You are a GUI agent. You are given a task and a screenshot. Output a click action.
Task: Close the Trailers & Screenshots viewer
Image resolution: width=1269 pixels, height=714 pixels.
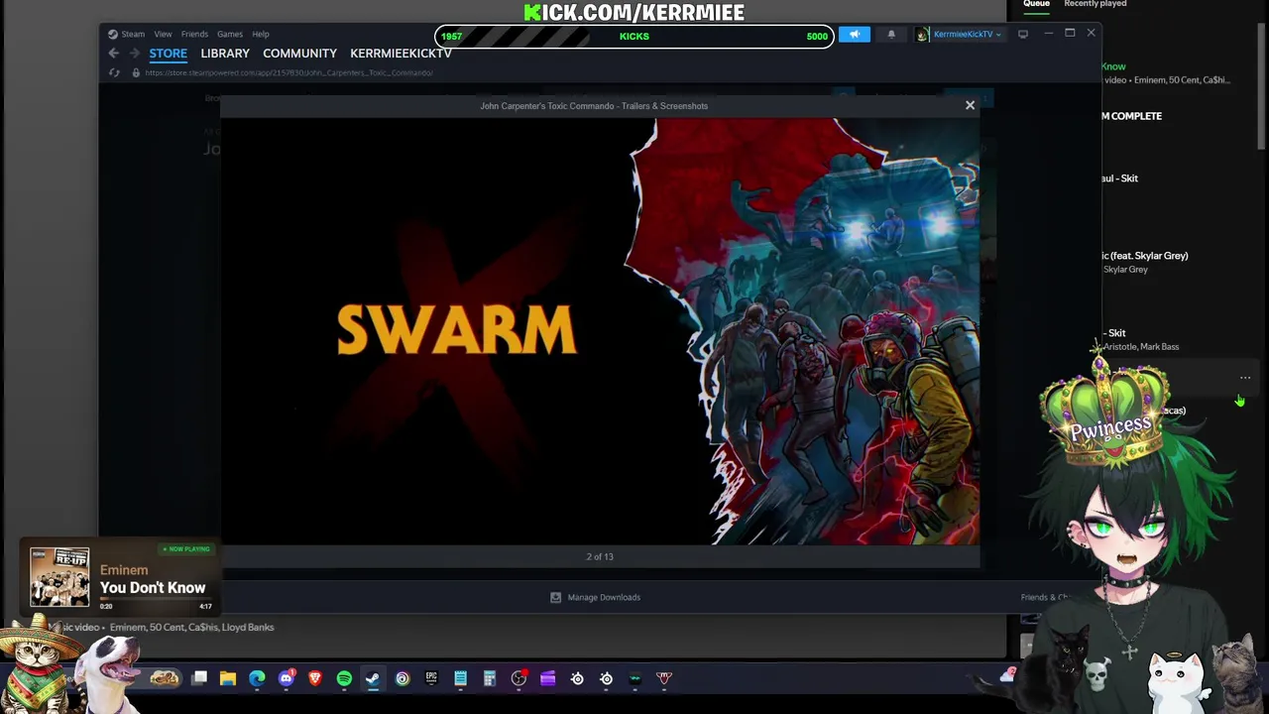[970, 105]
